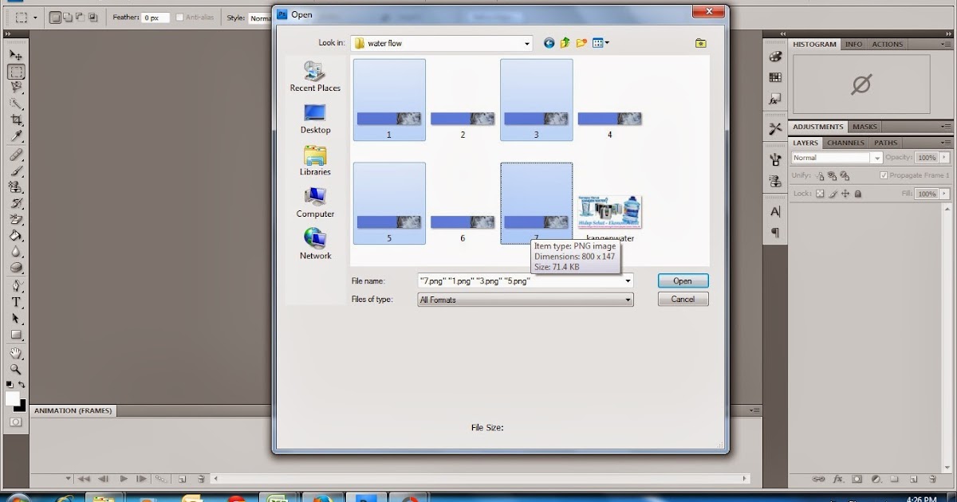Select the Blur tool

[16, 252]
